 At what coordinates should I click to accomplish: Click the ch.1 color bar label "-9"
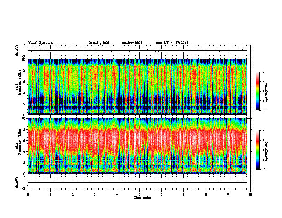click(x=263, y=101)
